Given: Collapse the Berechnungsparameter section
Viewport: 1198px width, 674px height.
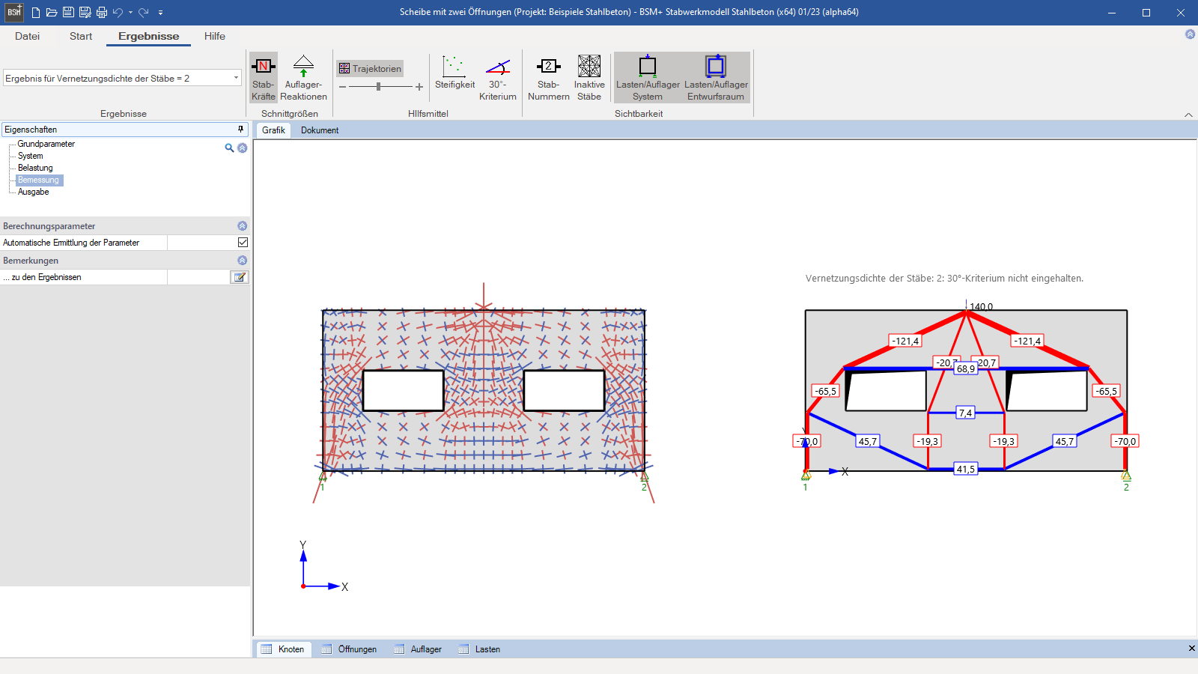Looking at the screenshot, I should pyautogui.click(x=242, y=225).
